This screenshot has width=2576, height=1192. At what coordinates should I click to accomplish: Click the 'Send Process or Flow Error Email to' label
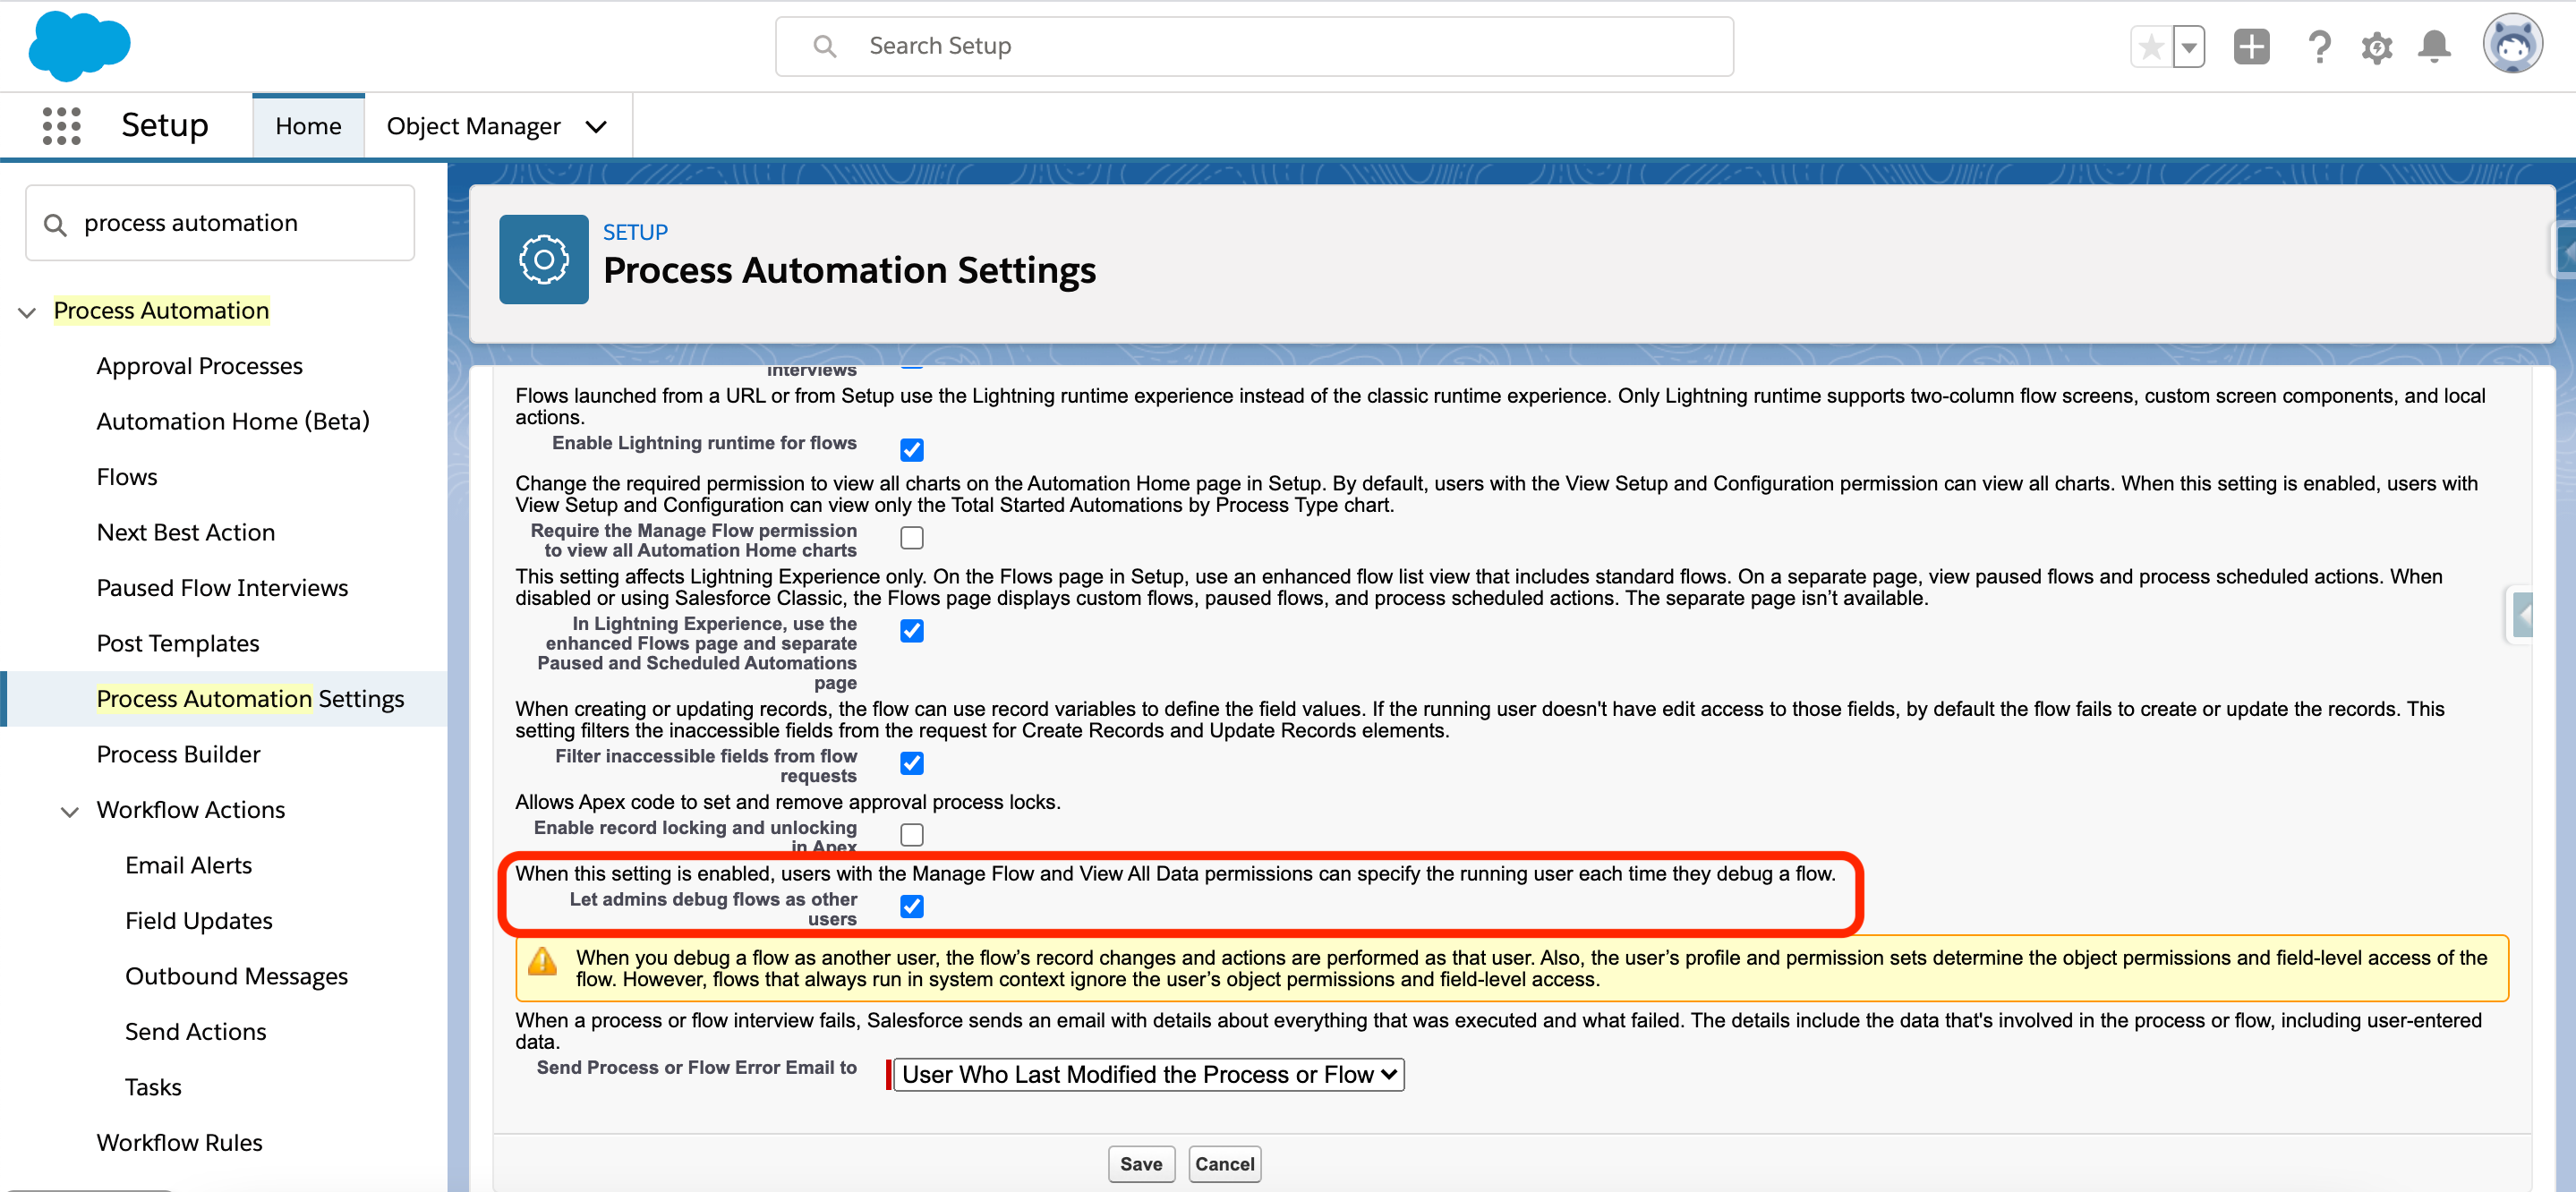pyautogui.click(x=696, y=1068)
